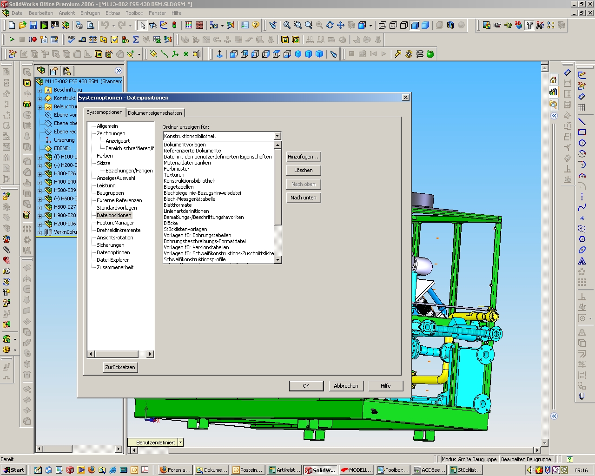Click the Start button on taskbar

click(x=14, y=470)
